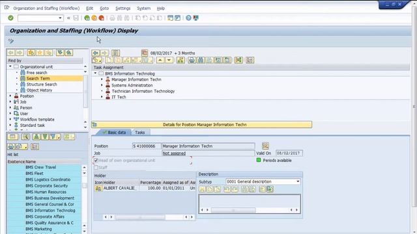Select Object History option
Image resolution: width=417 pixels, height=234 pixels.
(x=39, y=90)
